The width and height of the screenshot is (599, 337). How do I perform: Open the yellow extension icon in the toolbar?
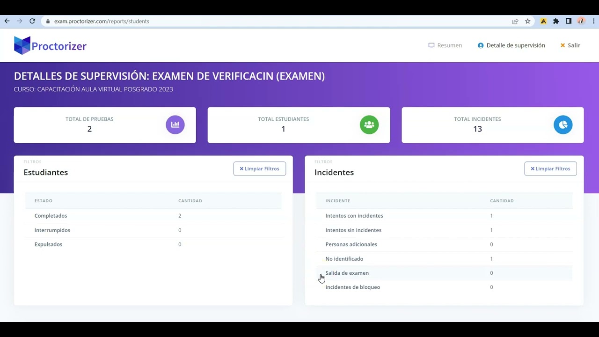[543, 21]
